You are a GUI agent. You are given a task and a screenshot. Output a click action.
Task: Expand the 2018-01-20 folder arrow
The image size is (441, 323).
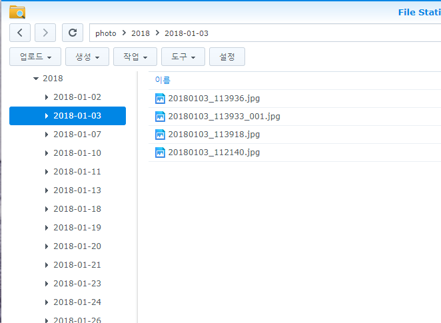(x=47, y=246)
